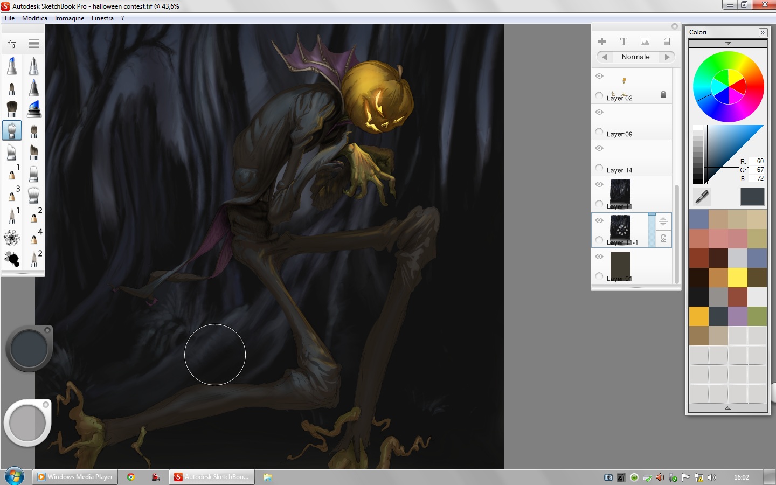Select the blue chisel-tip marker brush
This screenshot has height=485, width=776.
click(34, 109)
